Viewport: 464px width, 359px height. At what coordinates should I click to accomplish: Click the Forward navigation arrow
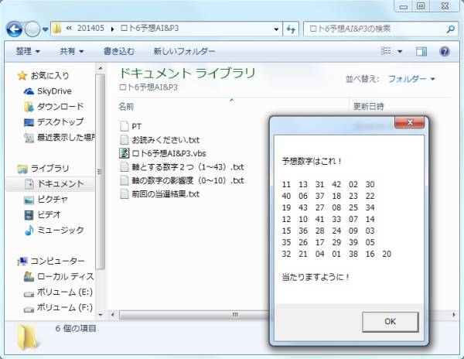[x=32, y=29]
